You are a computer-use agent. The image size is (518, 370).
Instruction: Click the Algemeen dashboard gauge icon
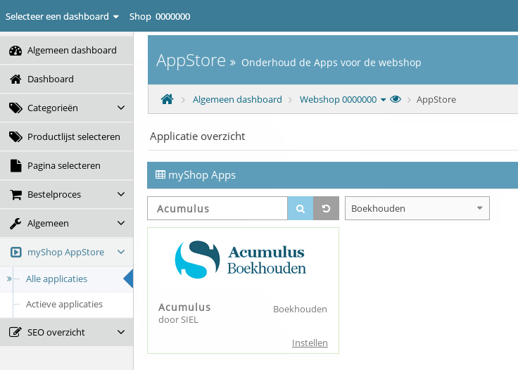pos(15,51)
